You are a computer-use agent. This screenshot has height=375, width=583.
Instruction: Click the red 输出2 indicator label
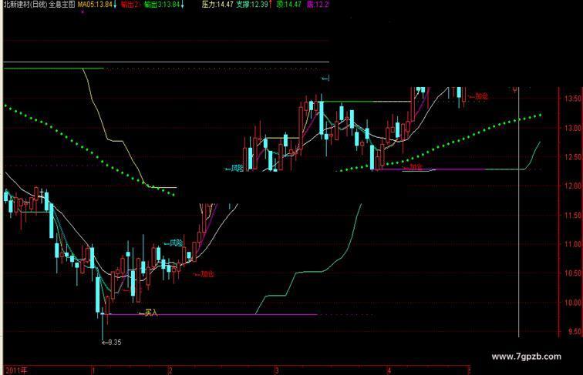point(130,5)
